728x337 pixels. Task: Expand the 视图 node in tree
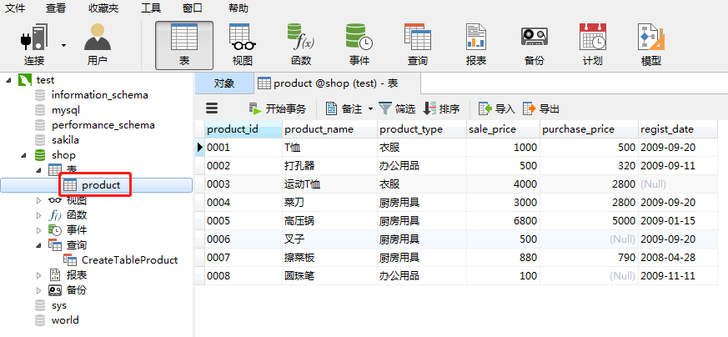39,200
